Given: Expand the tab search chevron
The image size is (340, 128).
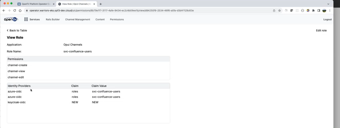Looking at the screenshot, I should pos(328,4).
